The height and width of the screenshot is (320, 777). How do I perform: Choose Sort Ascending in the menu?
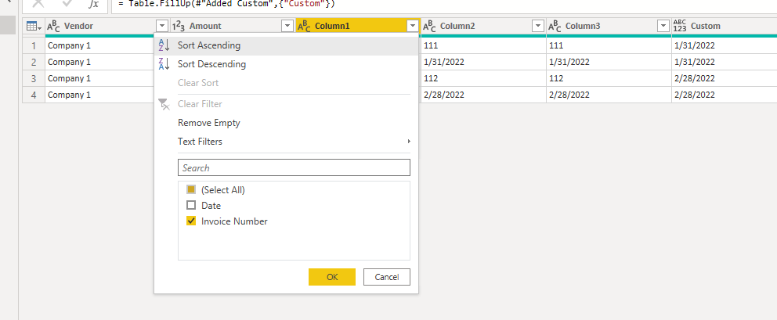286,45
